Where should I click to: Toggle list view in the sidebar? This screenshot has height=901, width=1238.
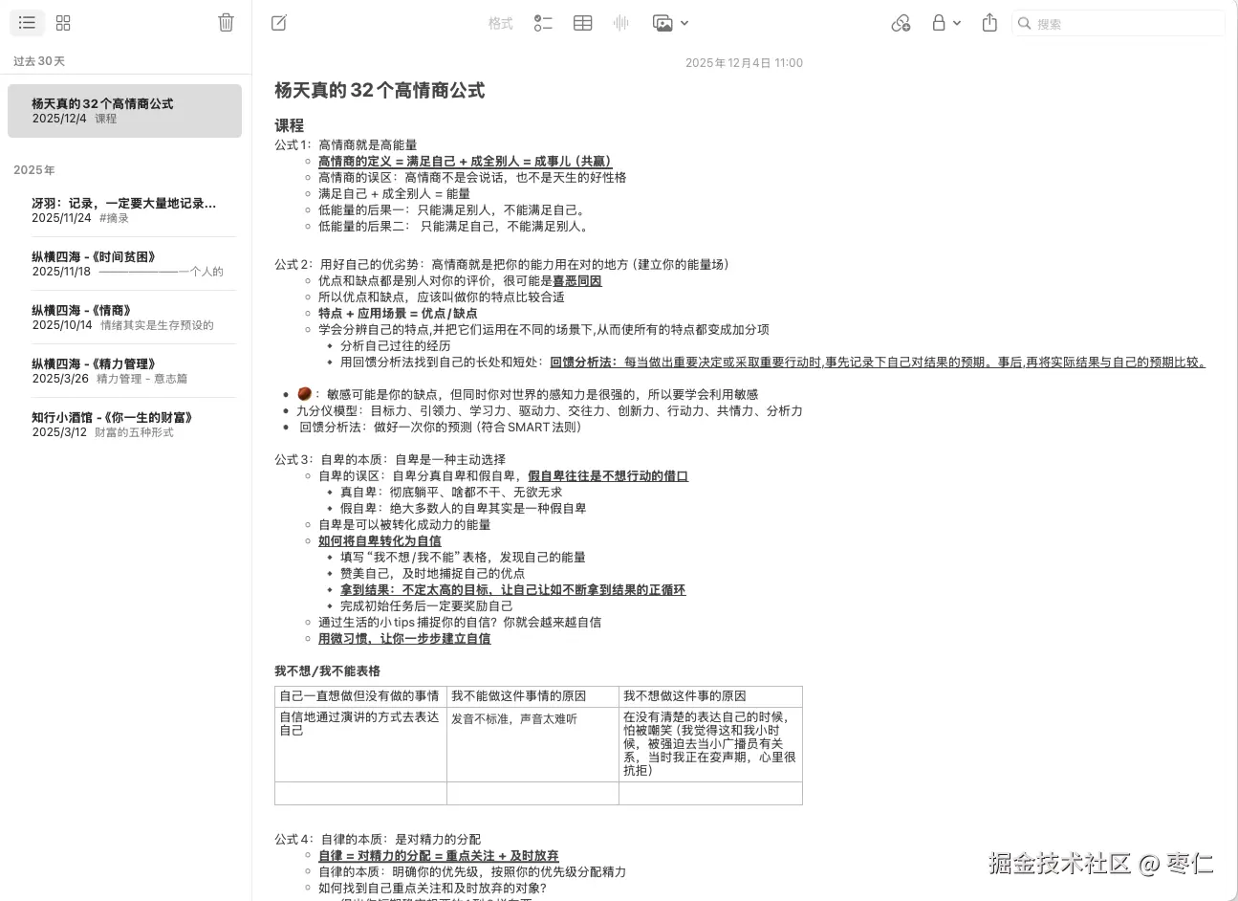point(27,22)
